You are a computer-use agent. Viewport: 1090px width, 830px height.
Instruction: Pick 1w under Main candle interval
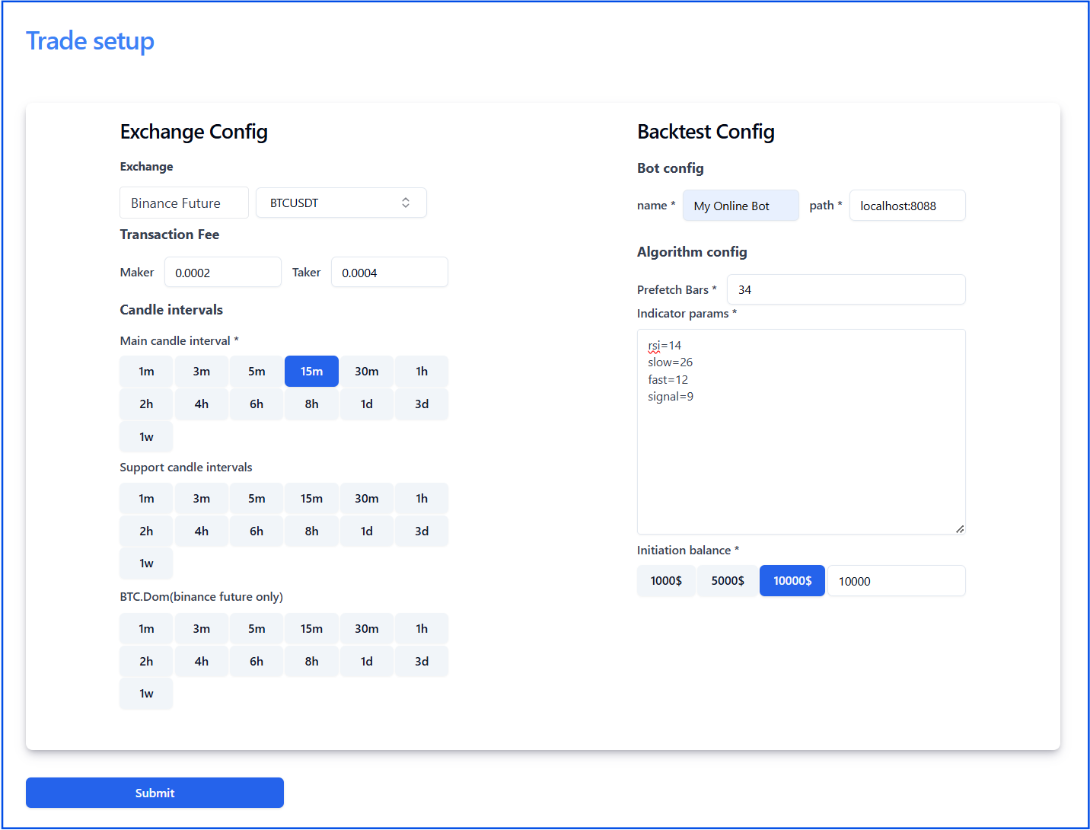pos(146,437)
